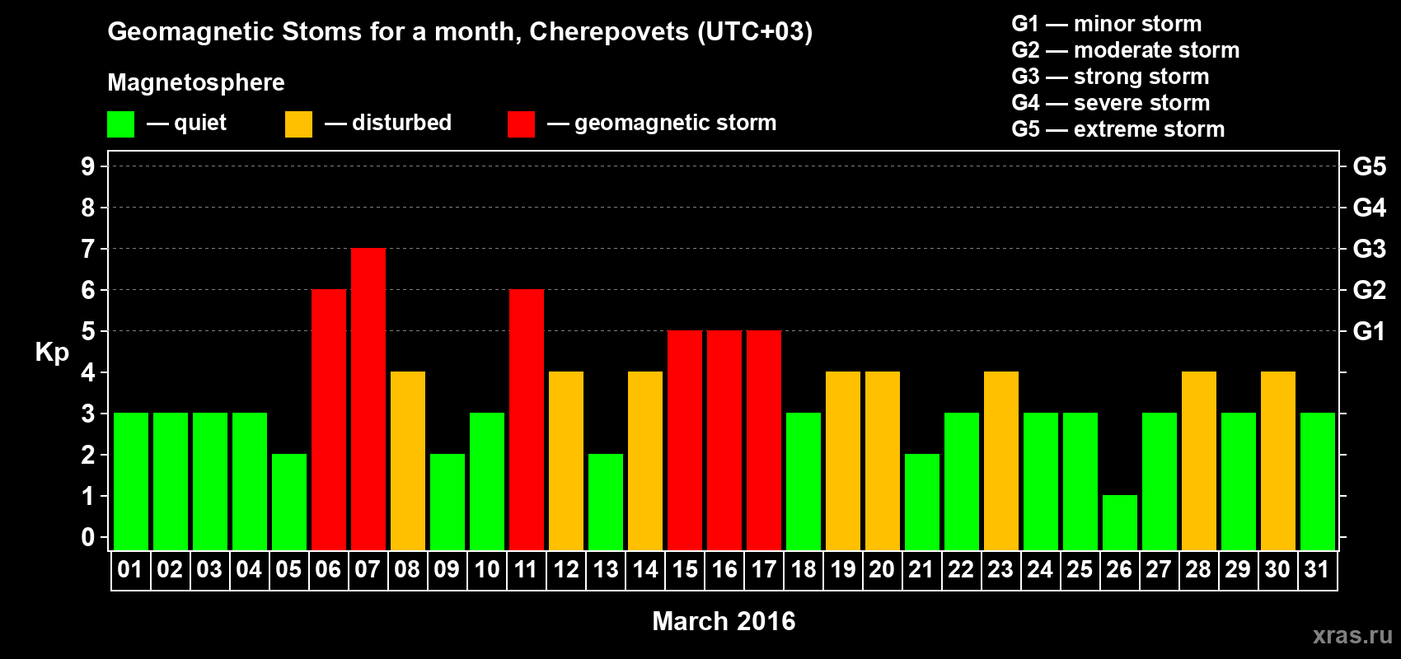Click the green bar for day 05
This screenshot has height=659, width=1401.
pyautogui.click(x=289, y=502)
